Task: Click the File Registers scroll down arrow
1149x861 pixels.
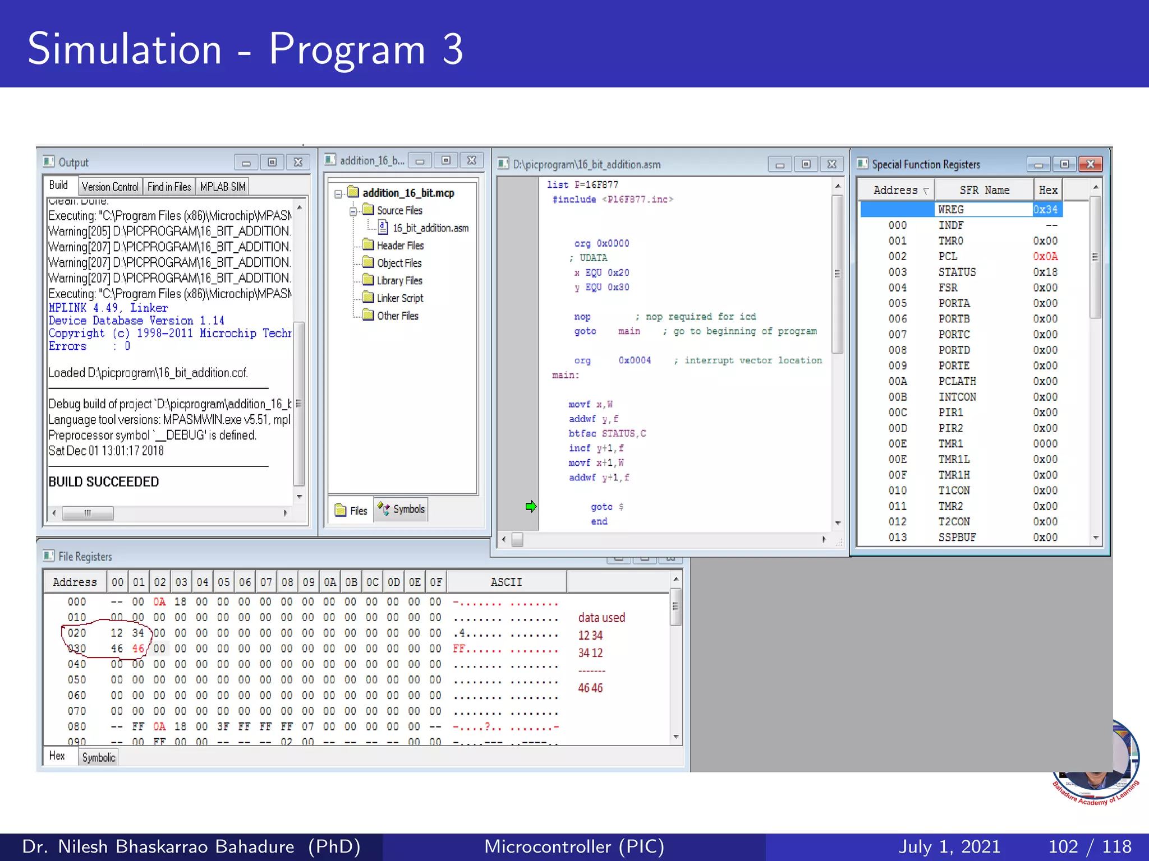Action: (676, 737)
